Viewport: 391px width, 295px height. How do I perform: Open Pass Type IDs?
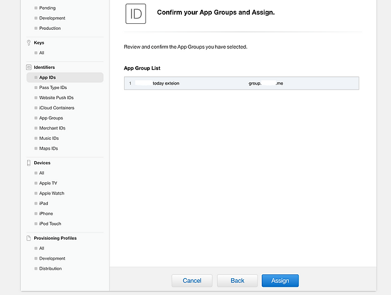(x=53, y=88)
